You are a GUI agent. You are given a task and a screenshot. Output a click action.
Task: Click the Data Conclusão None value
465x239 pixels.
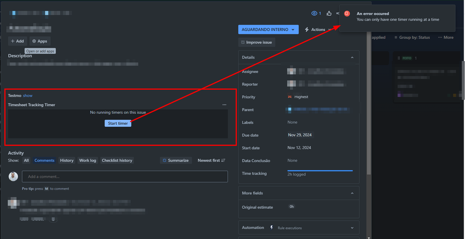click(292, 160)
